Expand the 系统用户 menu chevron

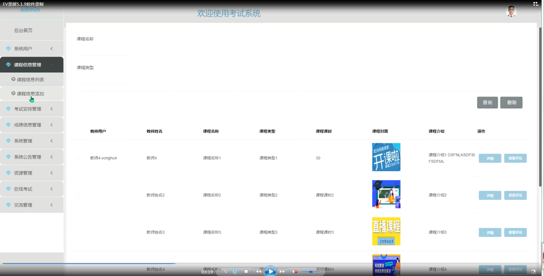[x=51, y=49]
